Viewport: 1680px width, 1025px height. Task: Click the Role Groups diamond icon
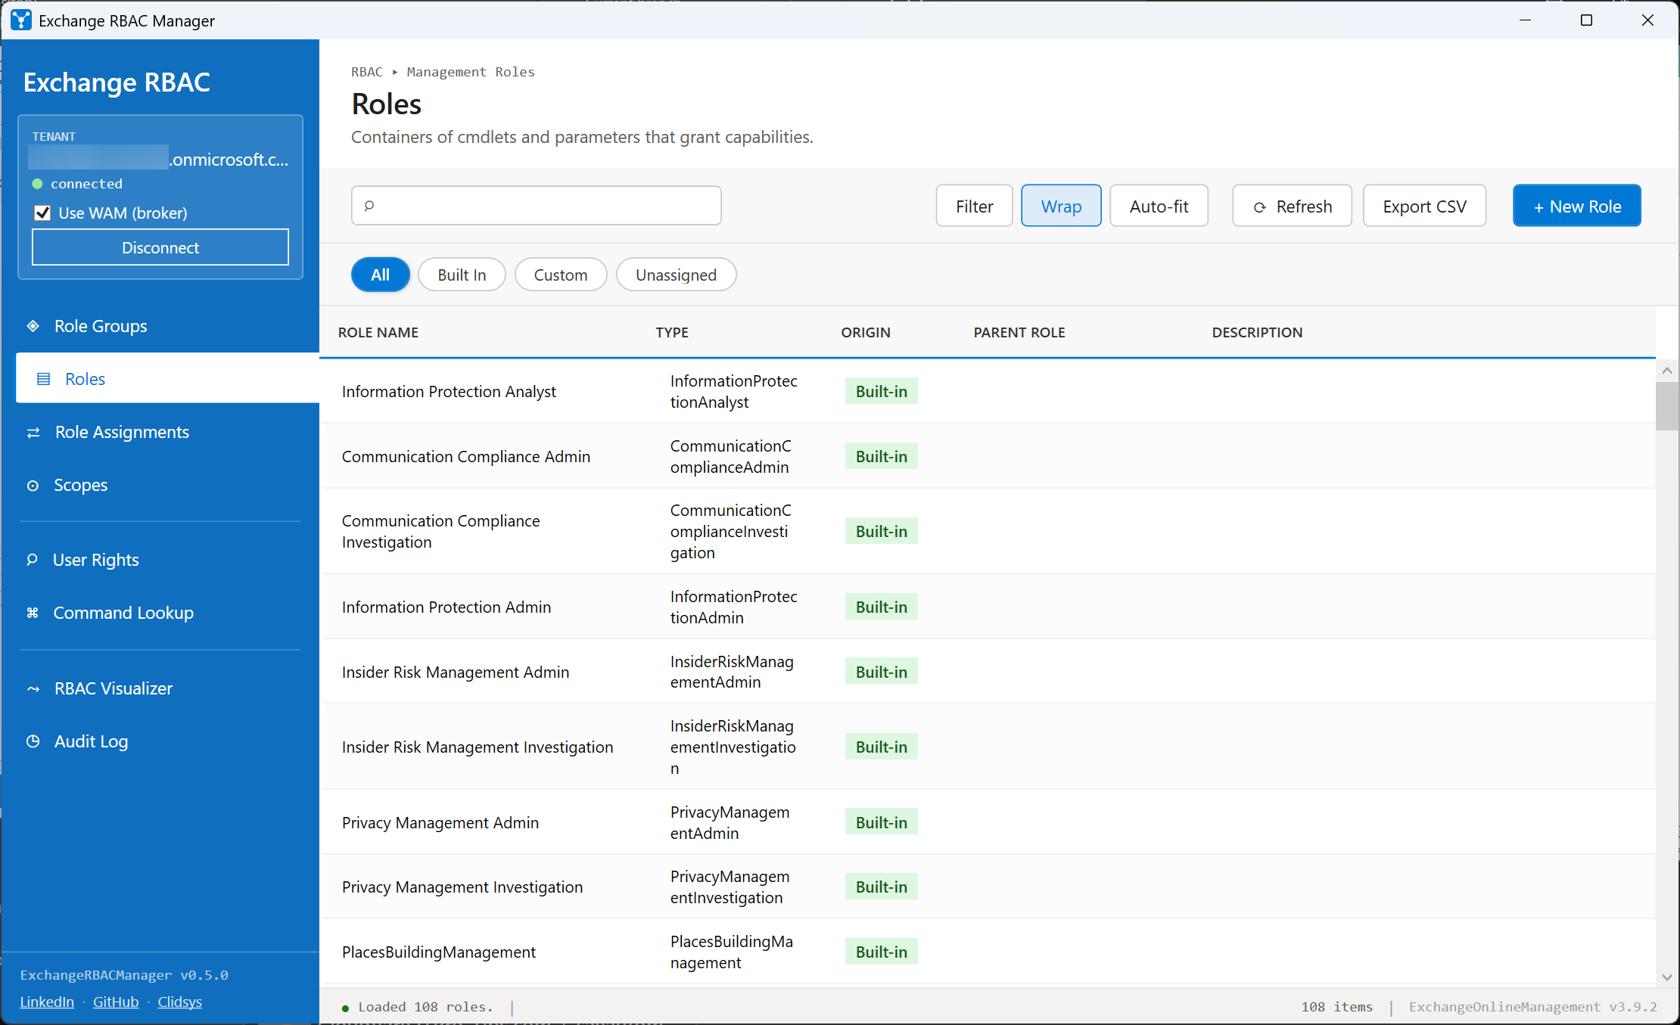33,326
